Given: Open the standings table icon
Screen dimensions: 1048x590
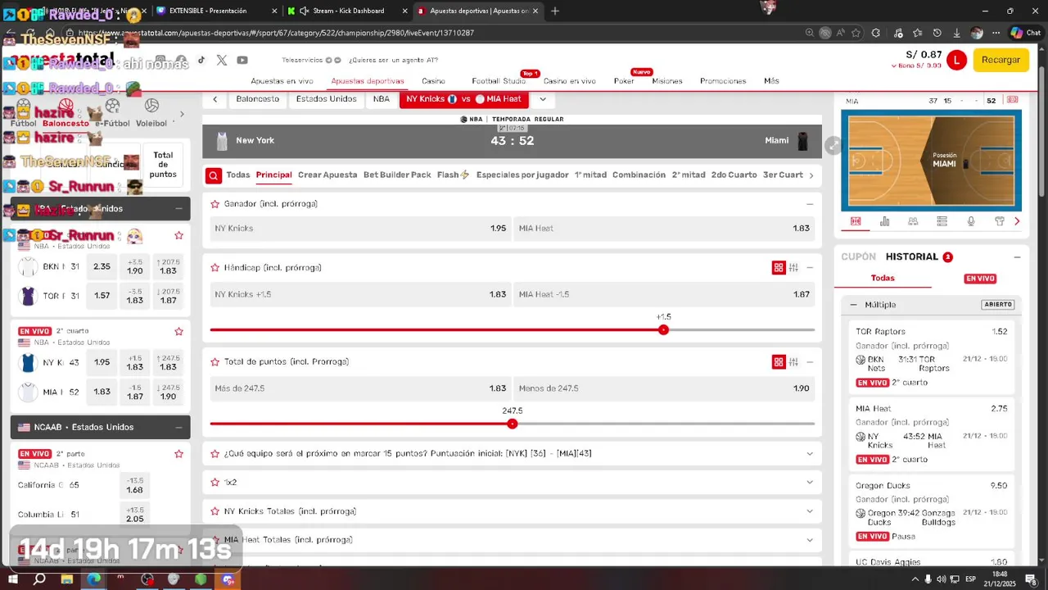Looking at the screenshot, I should pyautogui.click(x=942, y=221).
